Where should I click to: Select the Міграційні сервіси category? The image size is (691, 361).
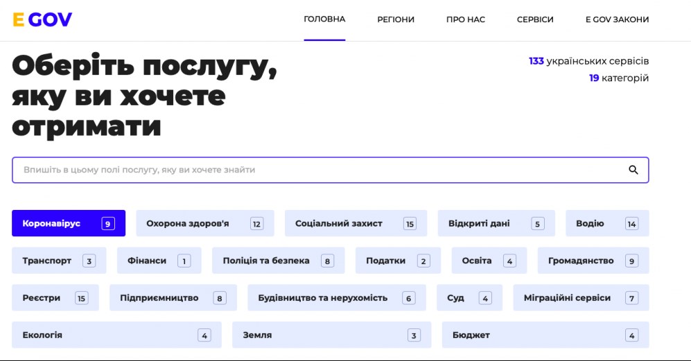coord(581,298)
